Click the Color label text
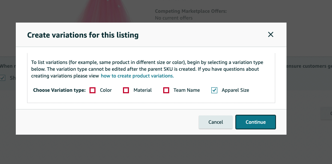332x164 pixels. pos(106,90)
